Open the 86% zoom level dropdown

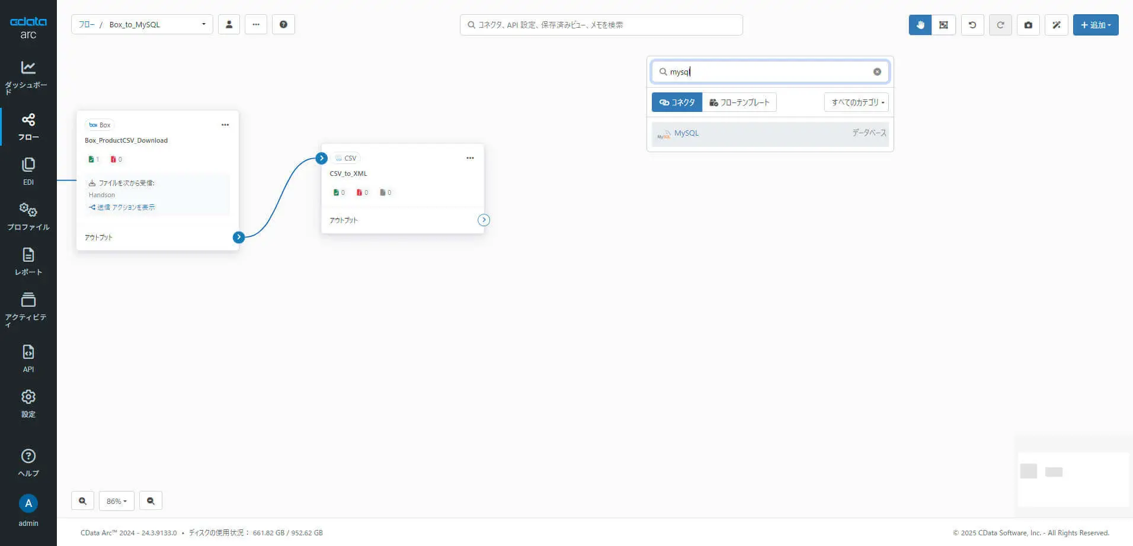click(117, 501)
